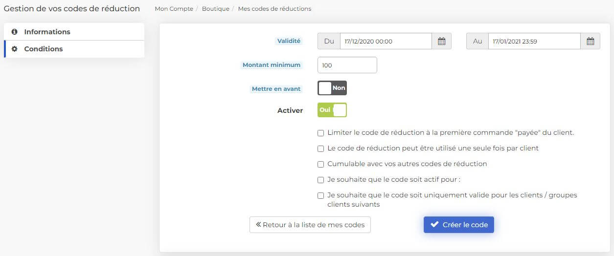
Task: Go to Boutique breadcrumb link
Action: click(215, 9)
